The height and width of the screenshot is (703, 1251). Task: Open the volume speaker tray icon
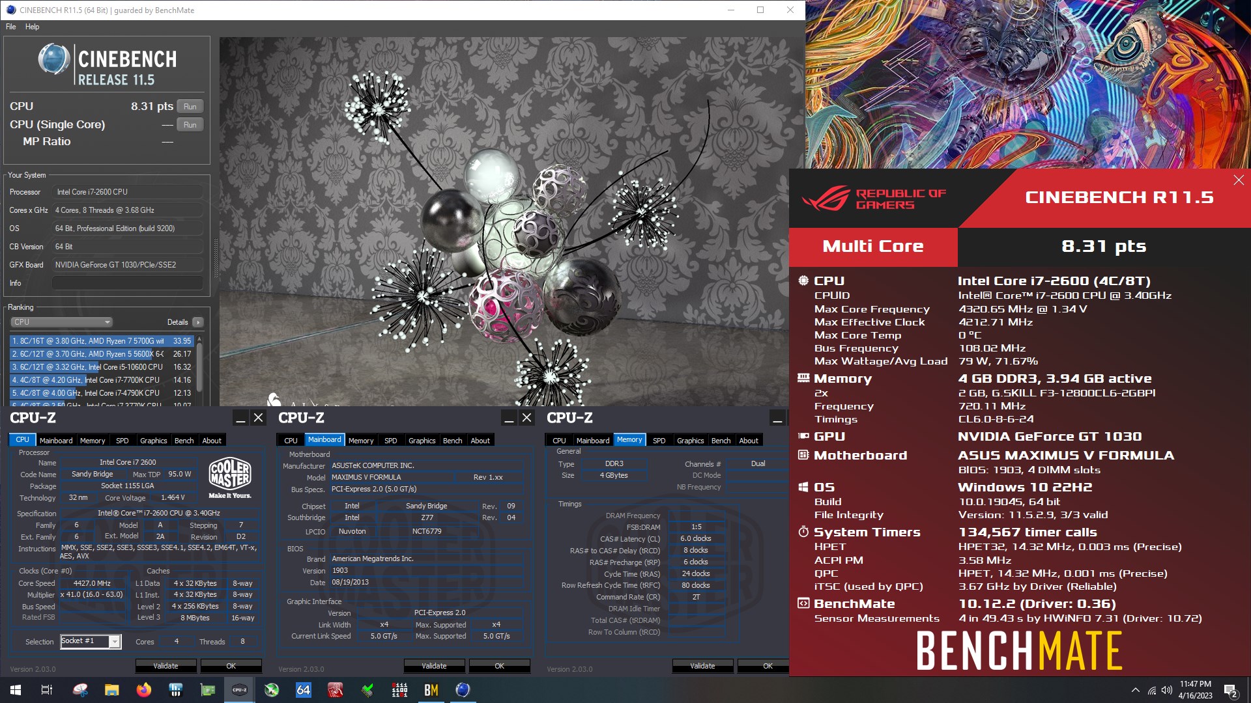[1166, 690]
